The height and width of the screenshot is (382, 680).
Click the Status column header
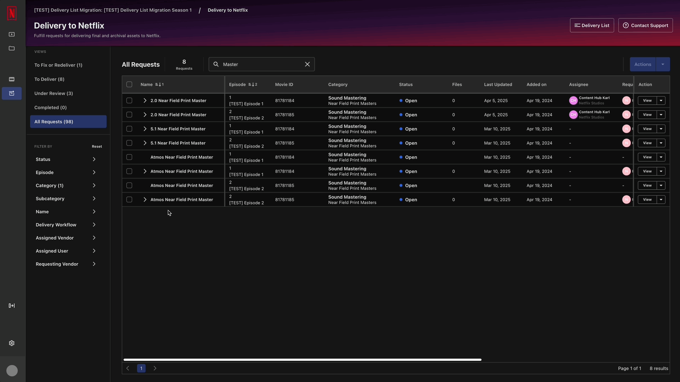(x=406, y=85)
